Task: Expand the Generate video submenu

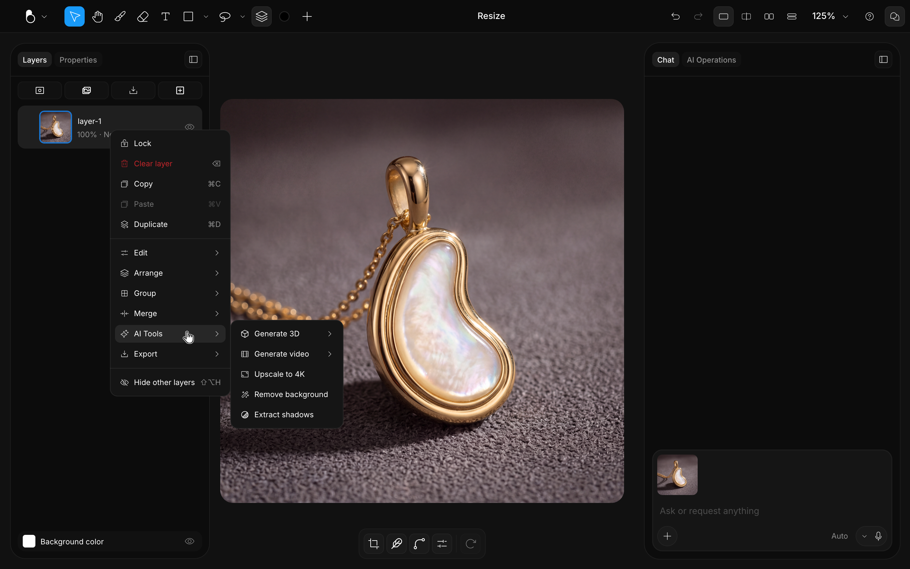Action: (x=287, y=354)
